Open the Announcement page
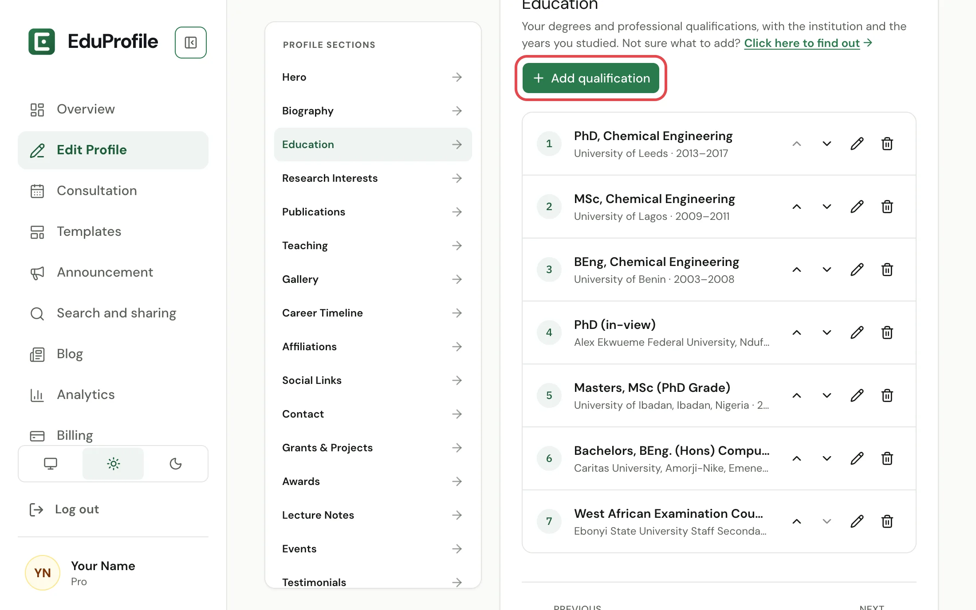976x610 pixels. (113, 272)
